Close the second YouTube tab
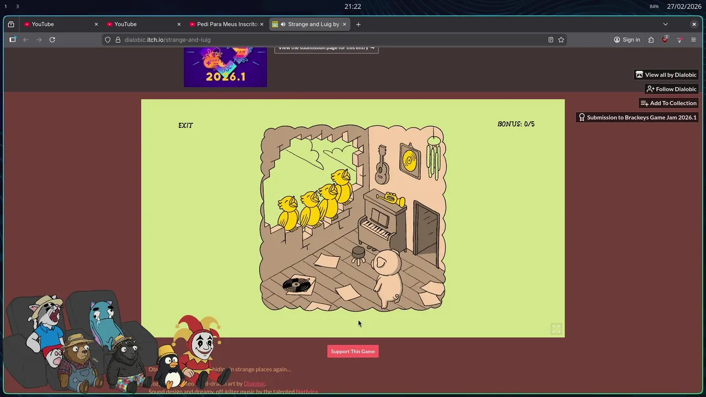 (x=179, y=24)
